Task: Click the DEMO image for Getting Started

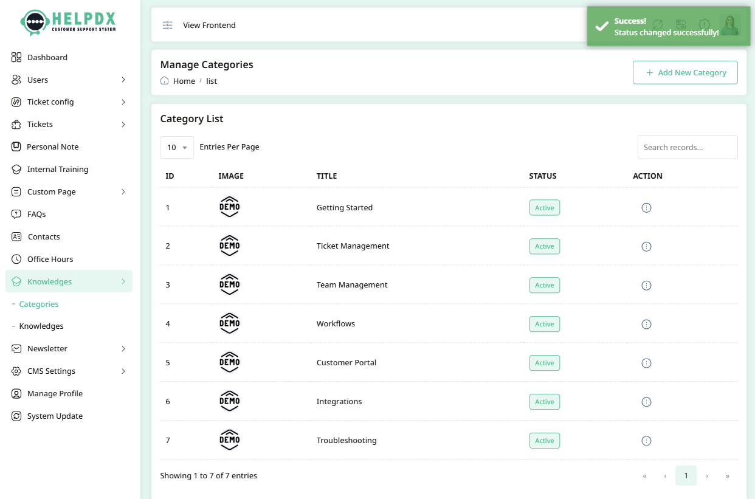Action: click(x=230, y=207)
